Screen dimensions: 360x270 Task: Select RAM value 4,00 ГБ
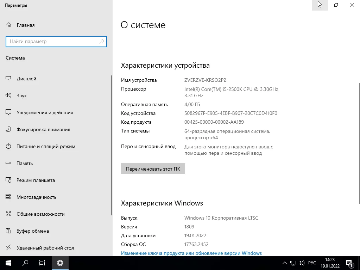192,104
